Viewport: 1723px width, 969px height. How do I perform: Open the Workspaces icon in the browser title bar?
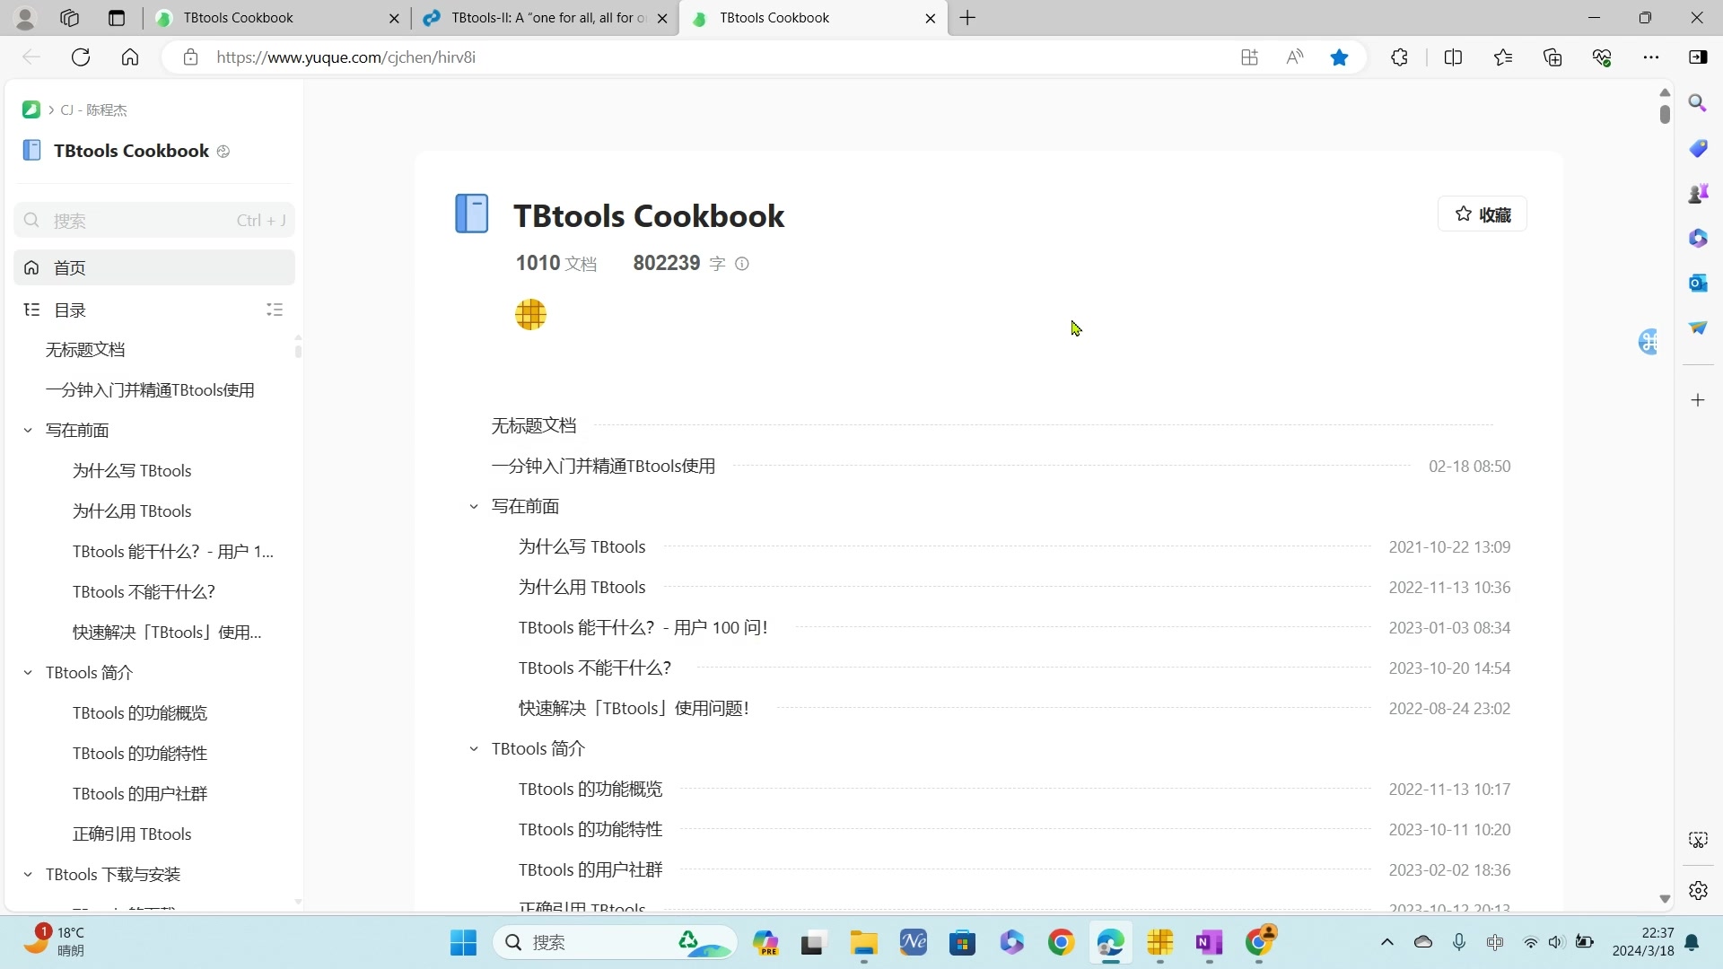click(69, 18)
